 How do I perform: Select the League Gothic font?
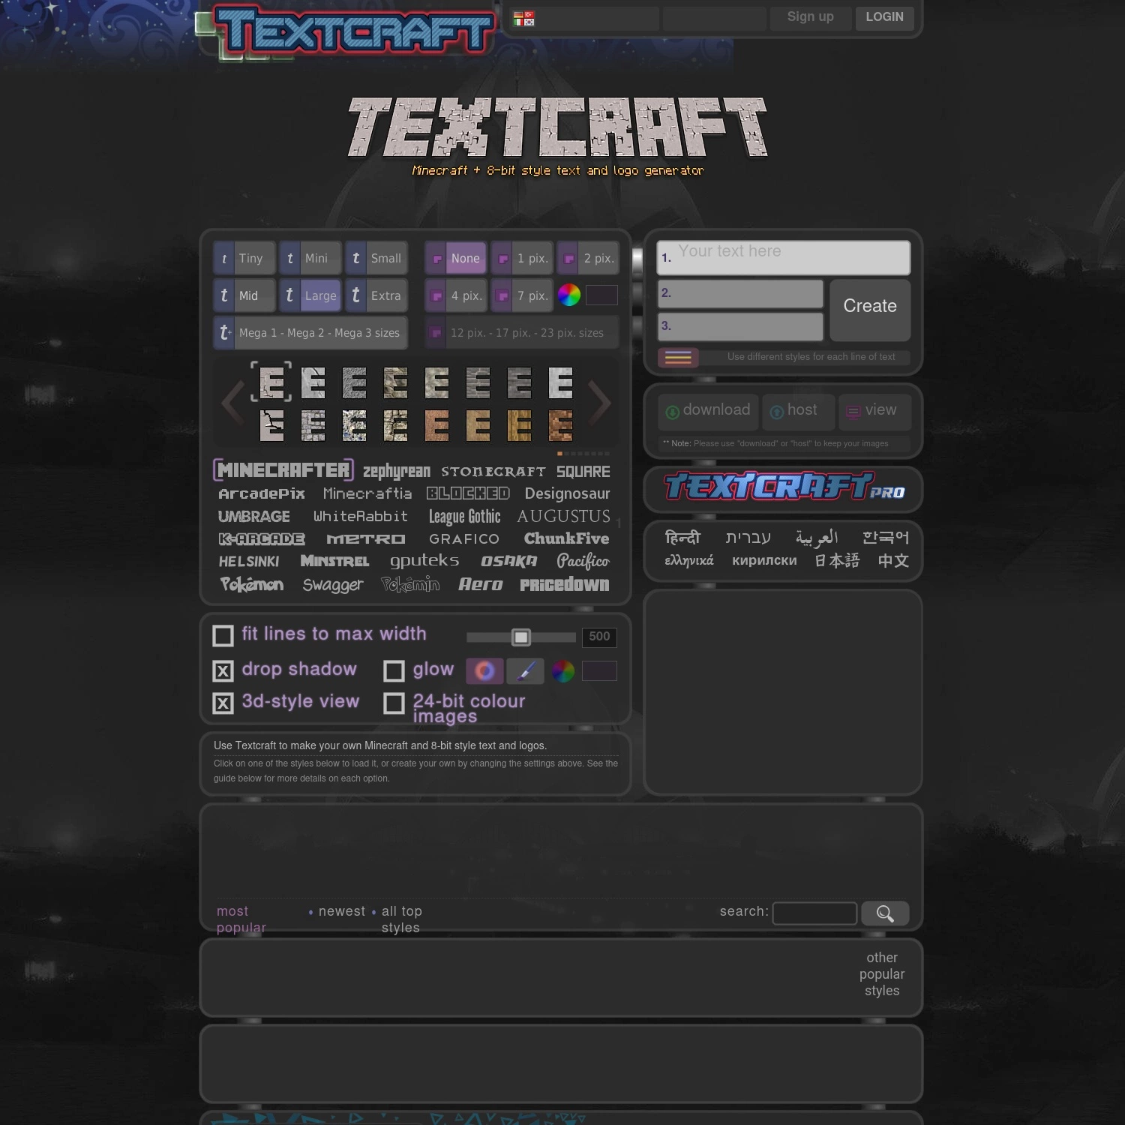coord(464,517)
